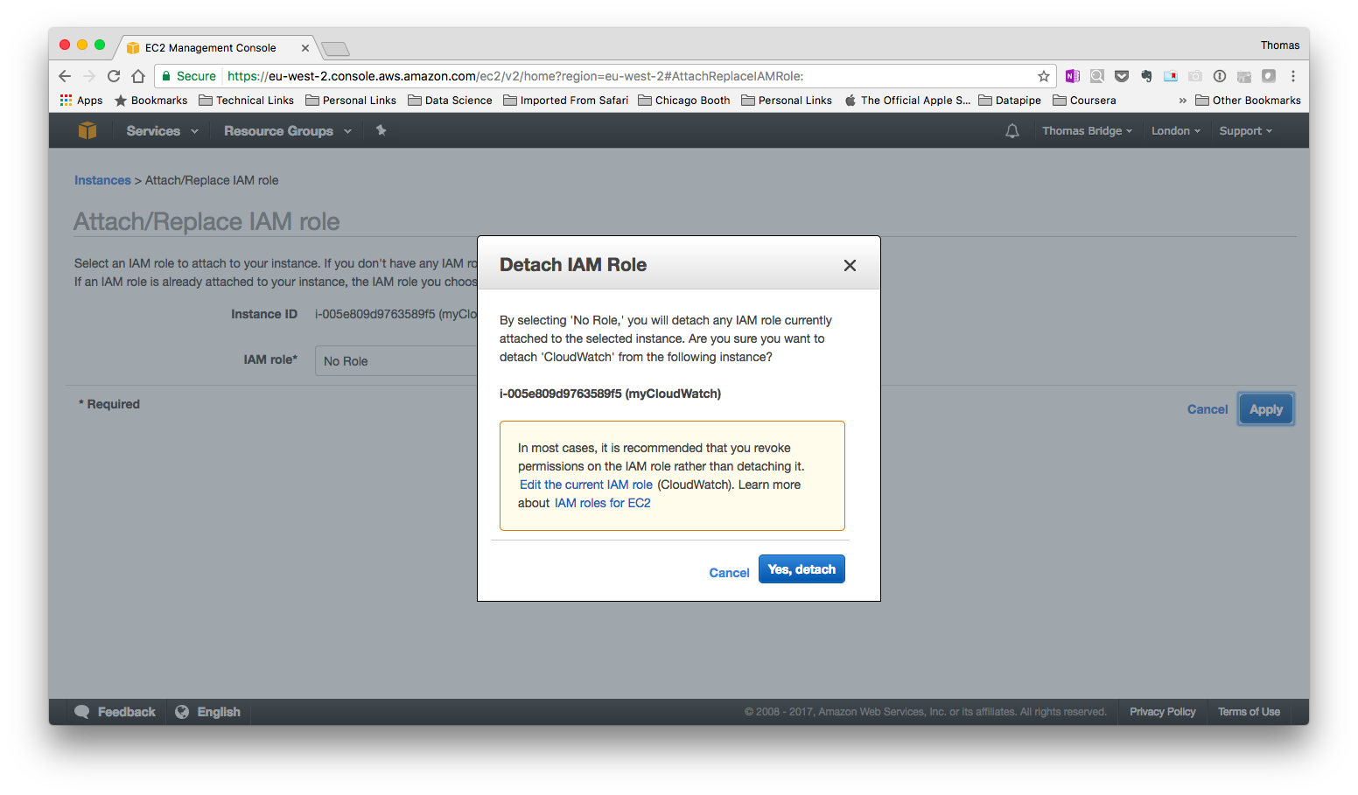Open the Thomas Bridge account menu

pyautogui.click(x=1087, y=131)
